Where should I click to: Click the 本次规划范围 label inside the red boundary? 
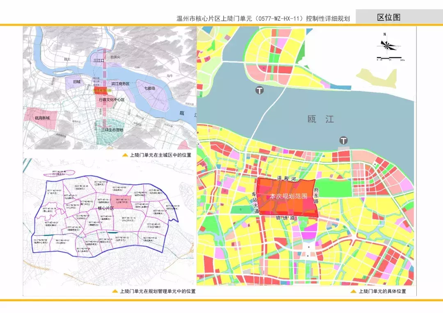(288, 195)
